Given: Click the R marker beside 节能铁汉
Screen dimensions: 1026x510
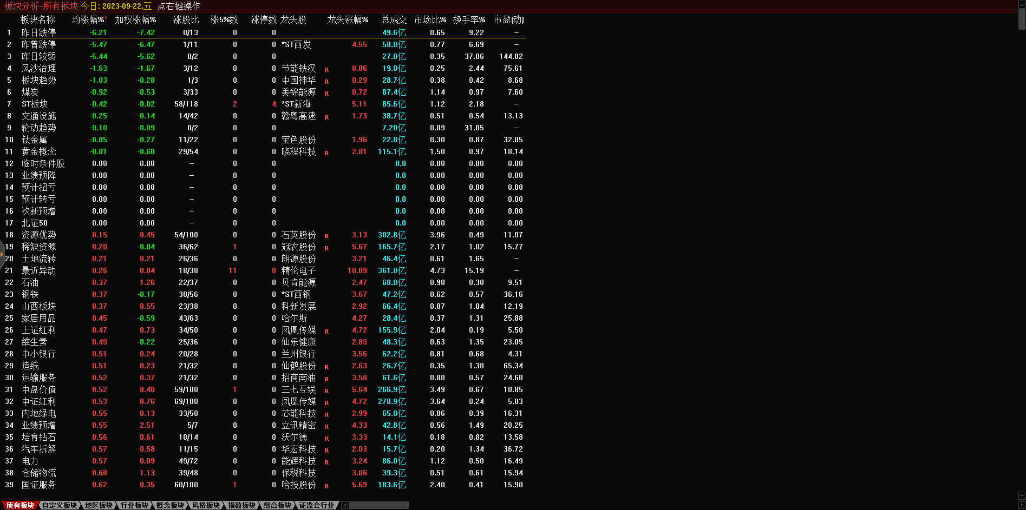Looking at the screenshot, I should 326,70.
